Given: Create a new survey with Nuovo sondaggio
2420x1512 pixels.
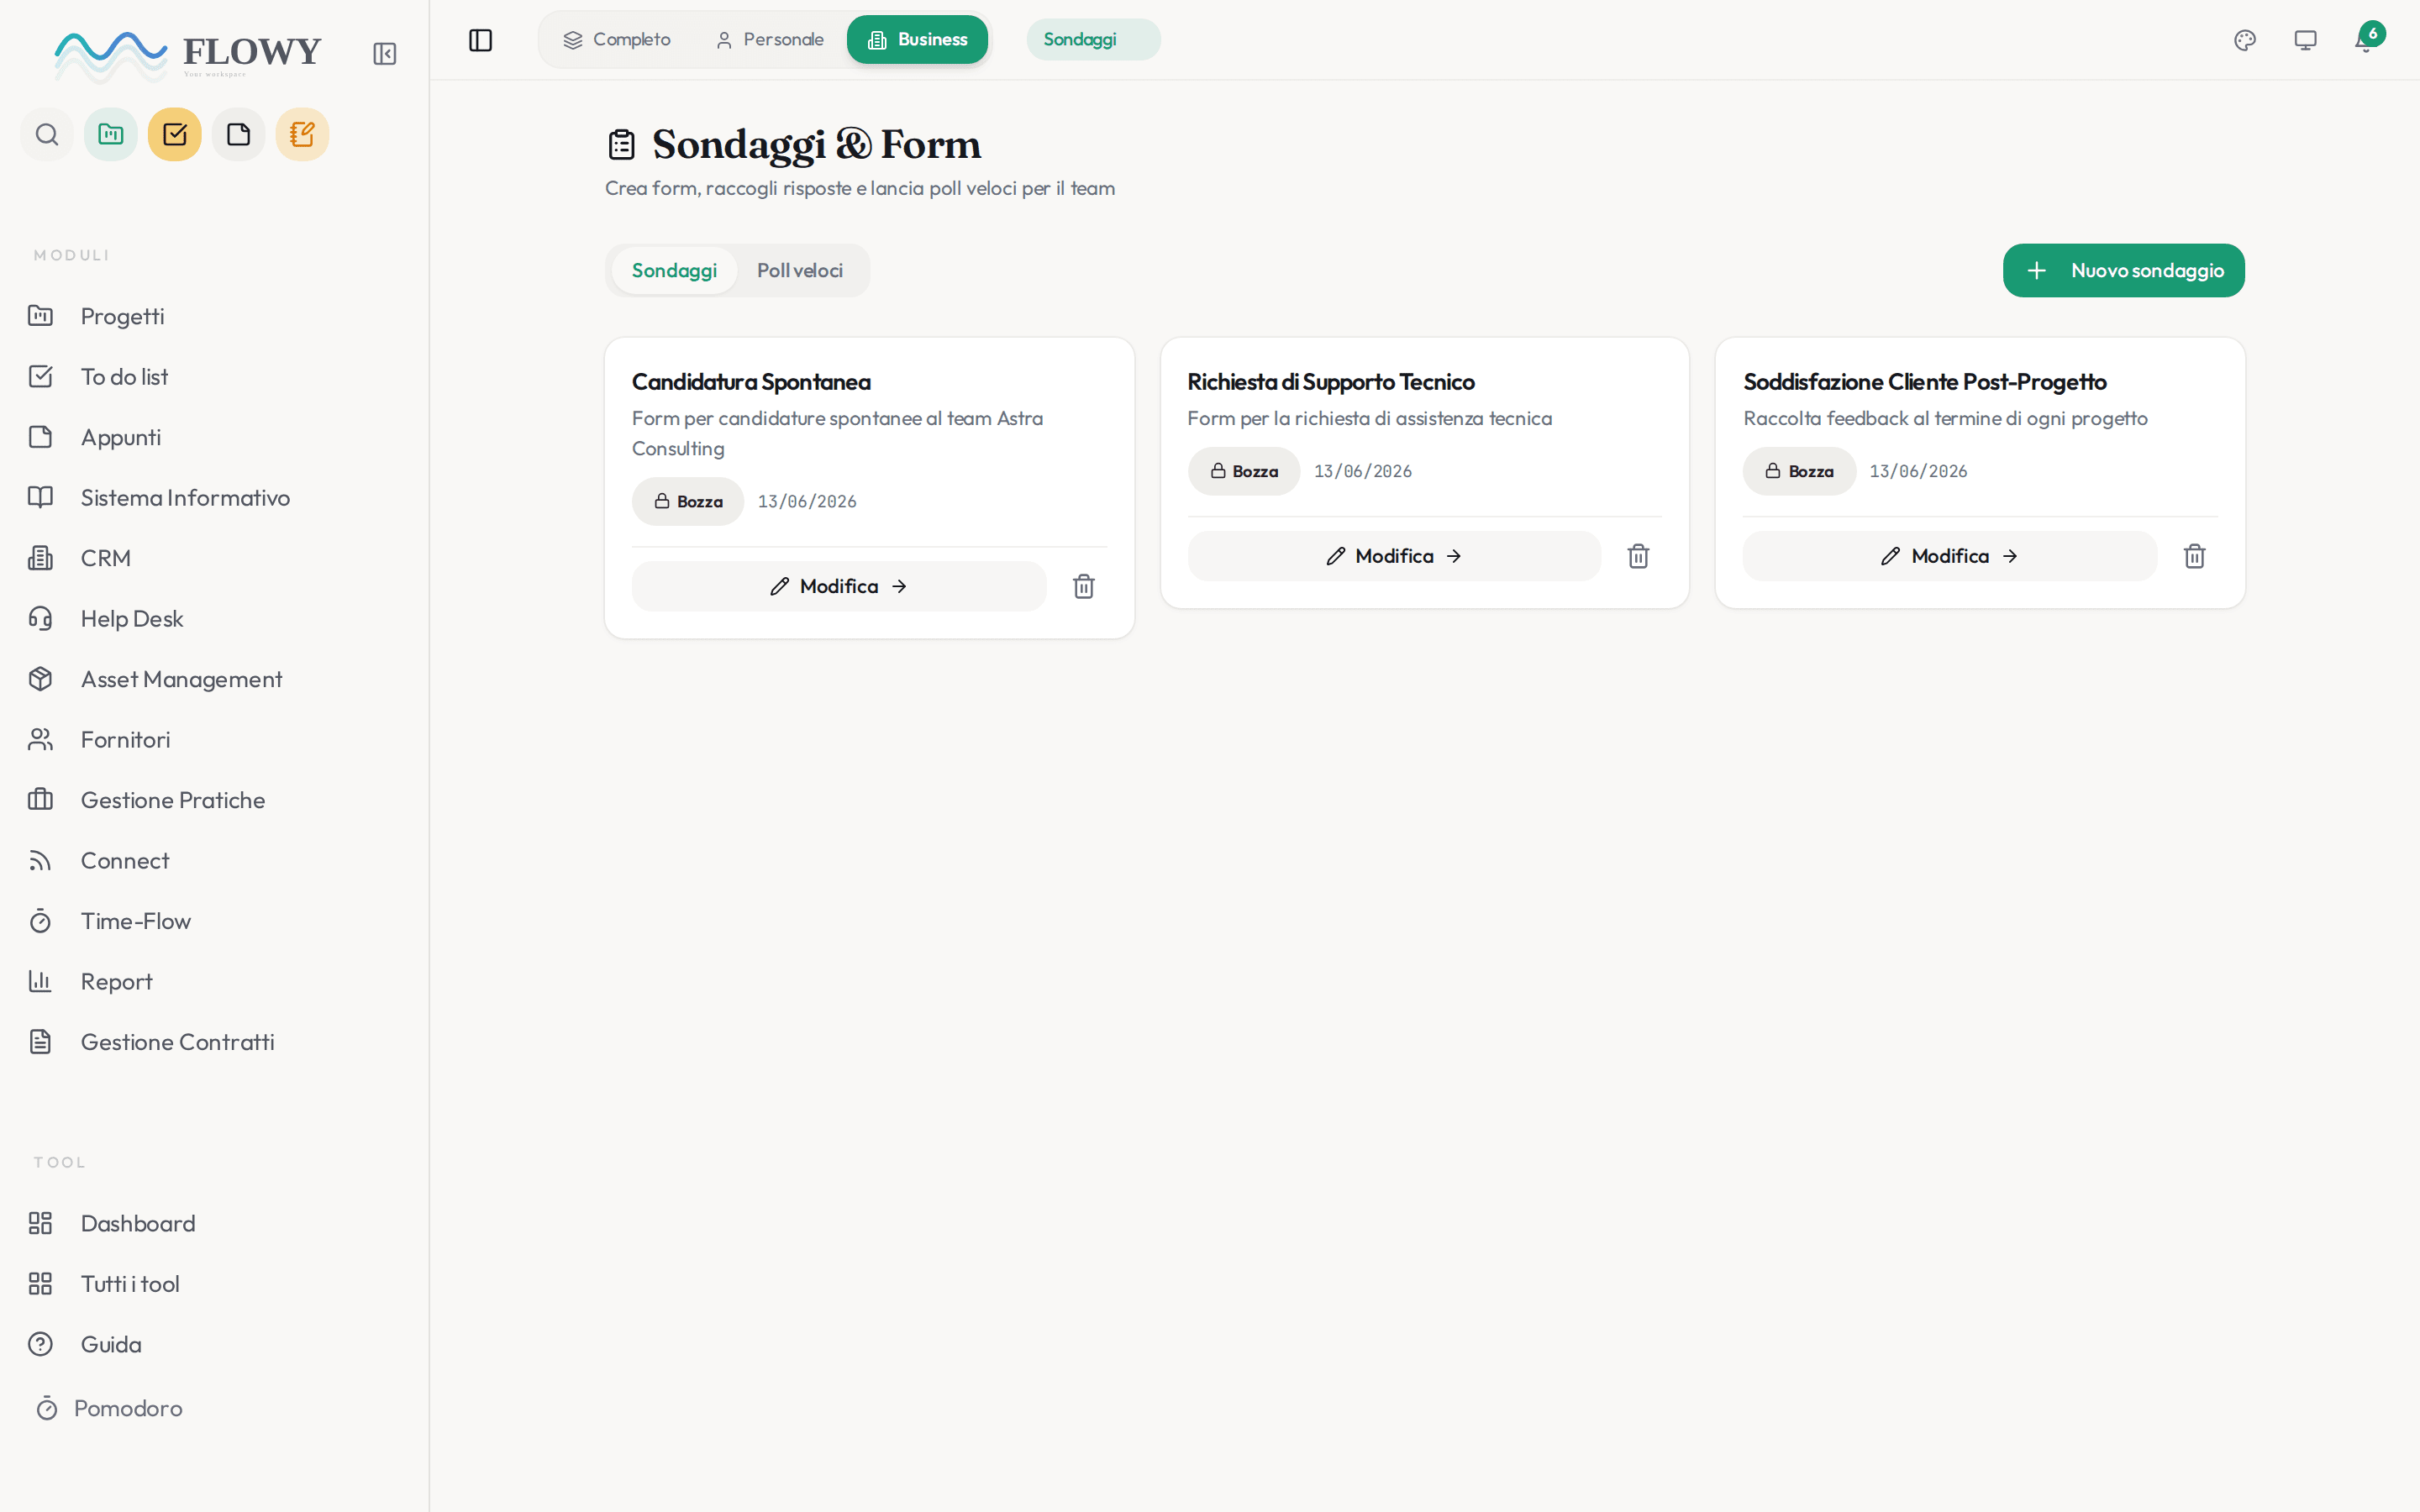Looking at the screenshot, I should tap(2123, 271).
